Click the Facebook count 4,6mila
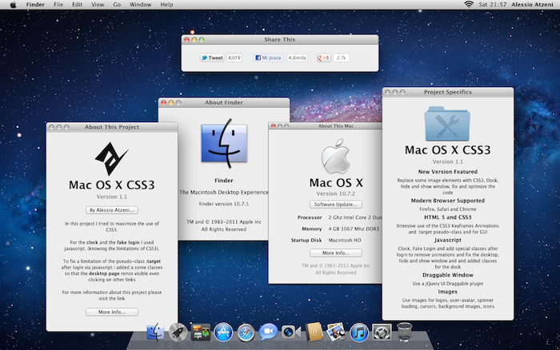 pos(297,58)
